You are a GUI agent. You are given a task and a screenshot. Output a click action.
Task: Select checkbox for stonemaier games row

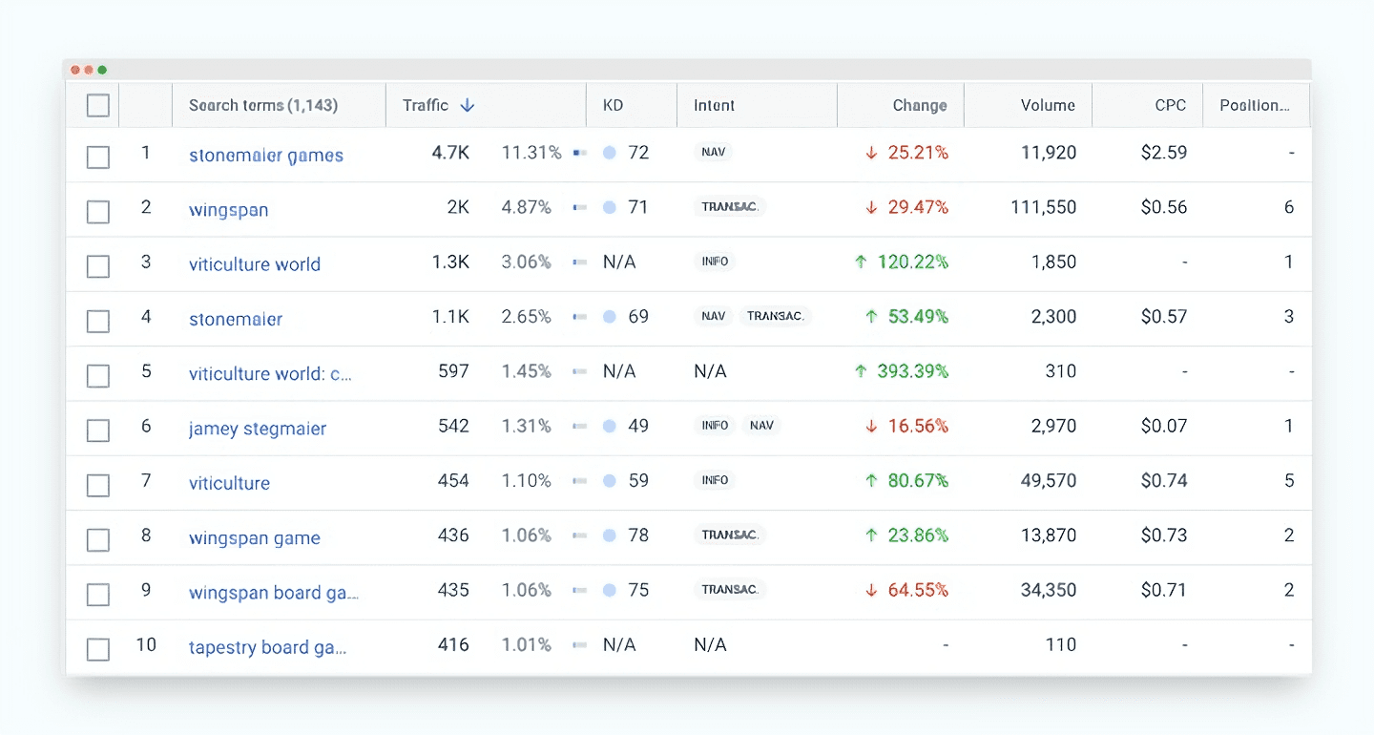pos(98,157)
